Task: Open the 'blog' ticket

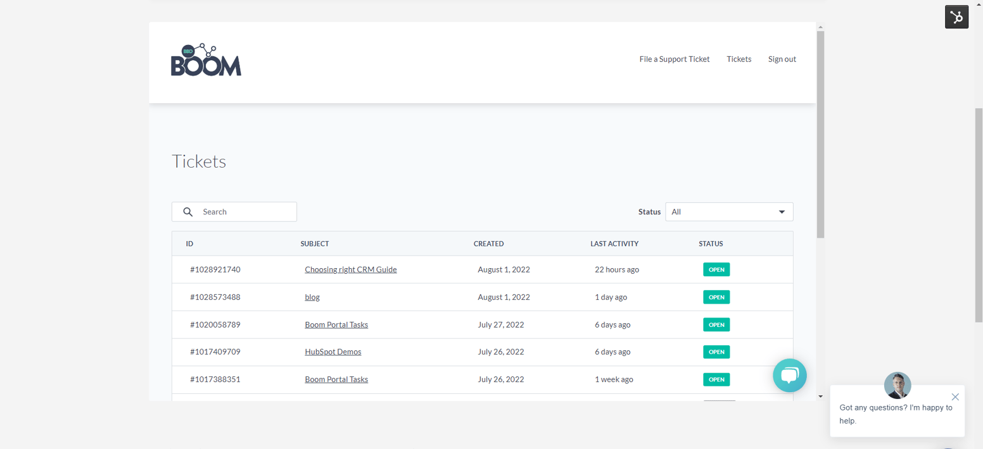Action: 312,297
